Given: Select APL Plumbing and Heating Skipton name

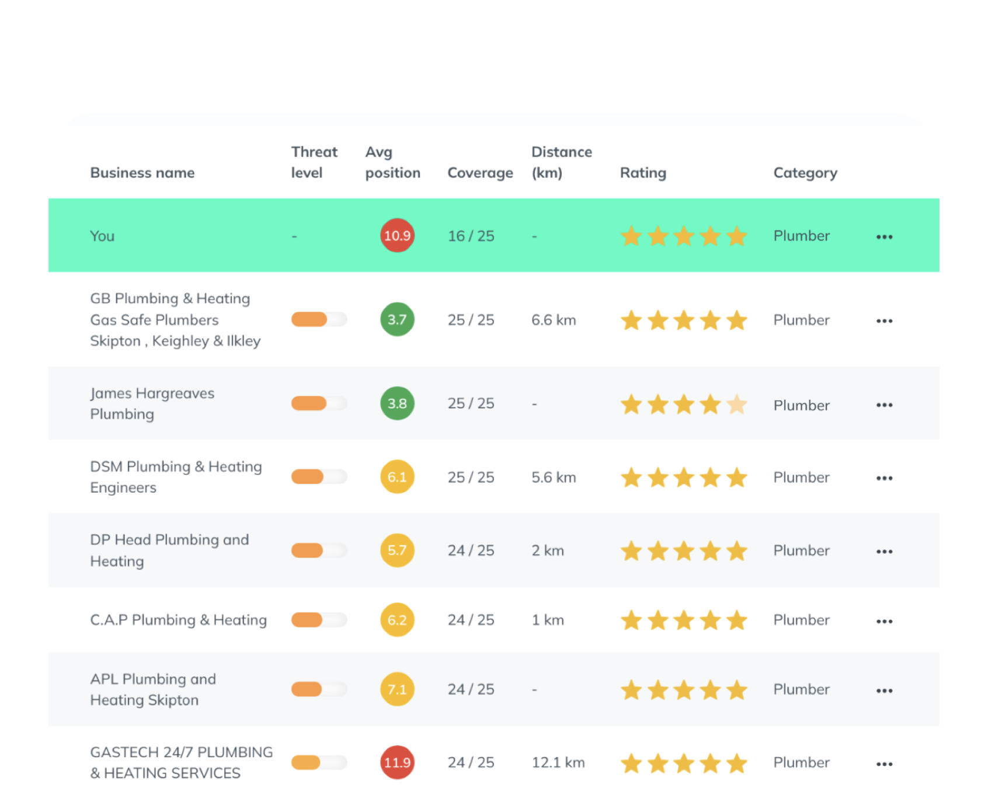Looking at the screenshot, I should [x=153, y=689].
